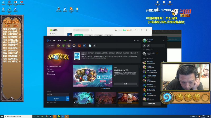This screenshot has height=118, width=211.
Task: Select the second carousel indicator
Action: point(107,88)
